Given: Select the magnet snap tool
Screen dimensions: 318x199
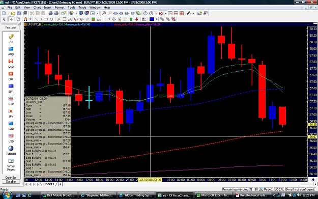Looking at the screenshot, I should [25, 19].
